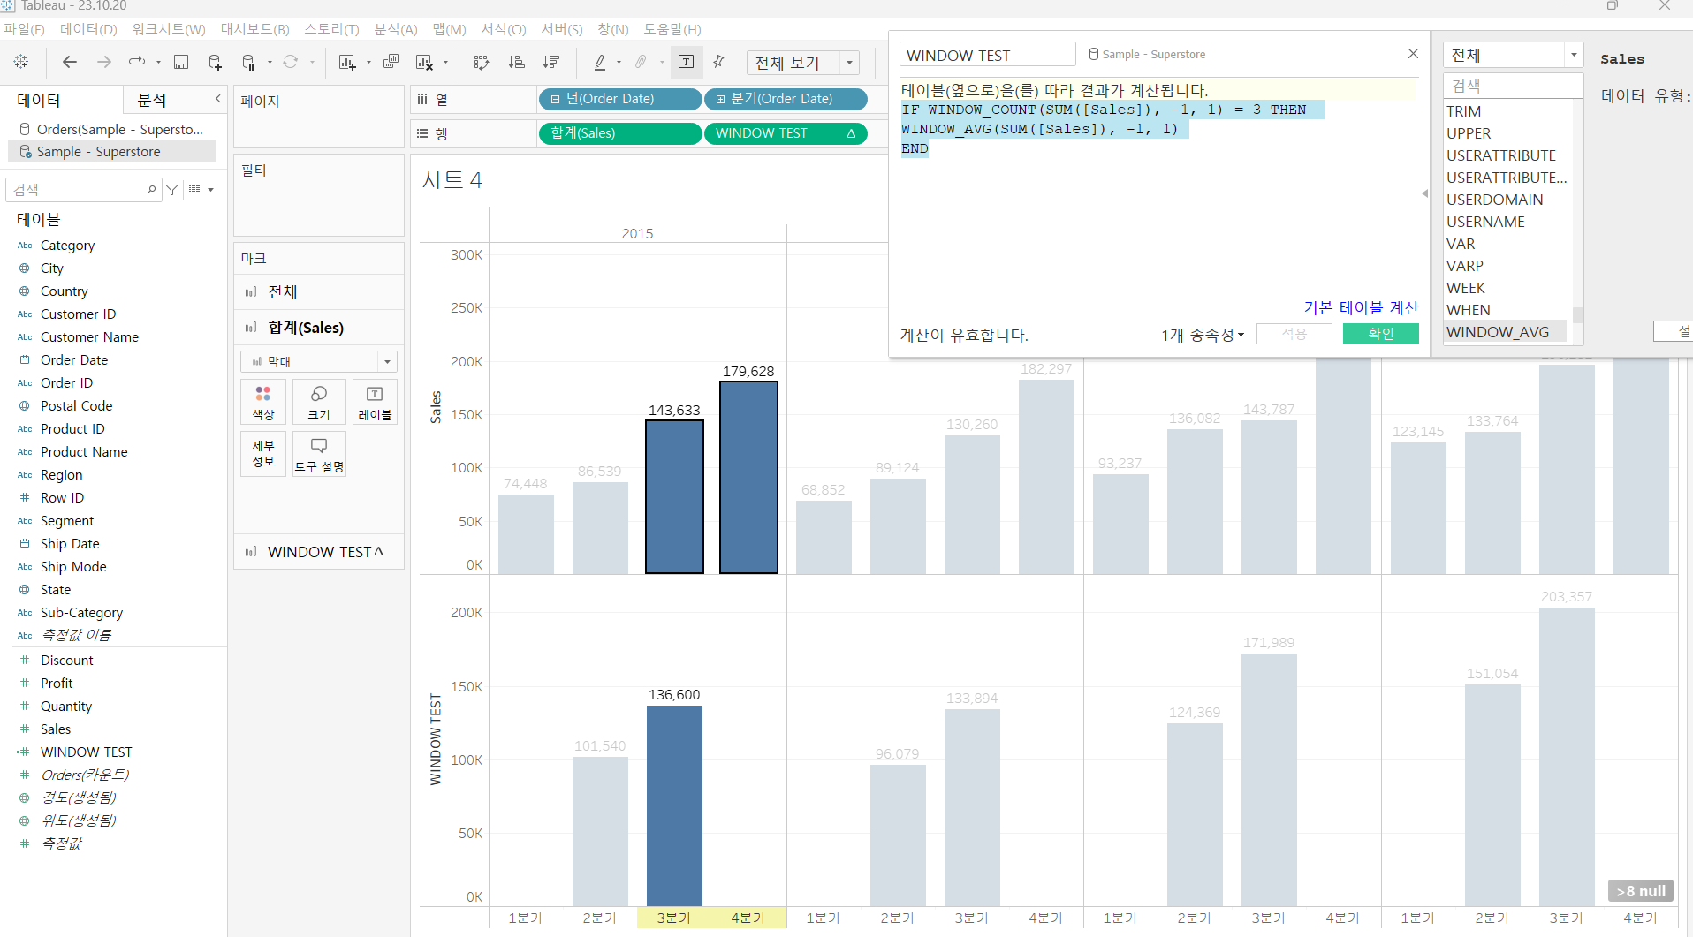
Task: Click the sort ascending icon
Action: pos(517,62)
